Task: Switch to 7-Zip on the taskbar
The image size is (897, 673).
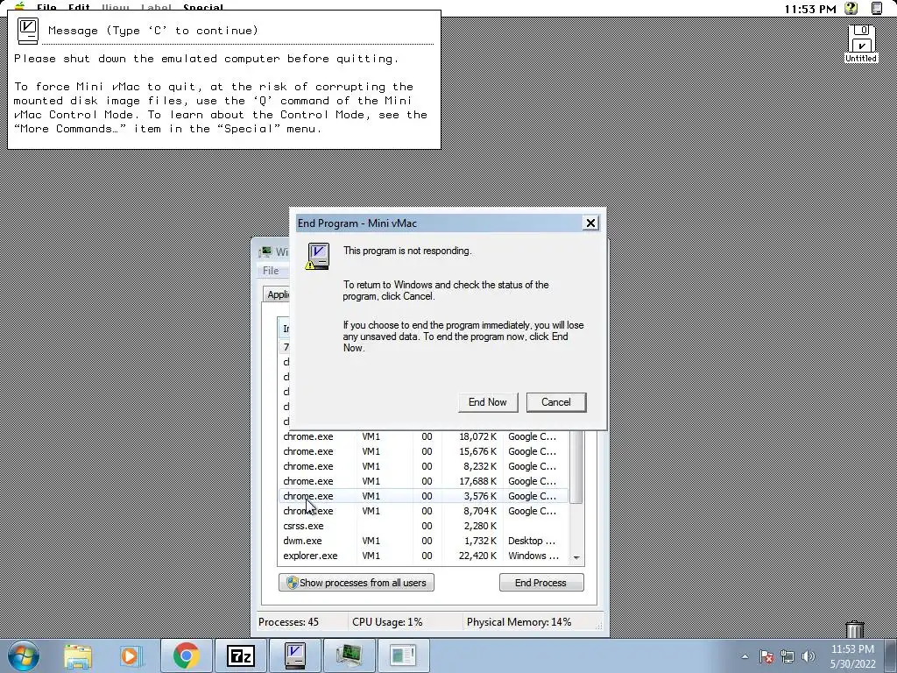Action: (241, 655)
